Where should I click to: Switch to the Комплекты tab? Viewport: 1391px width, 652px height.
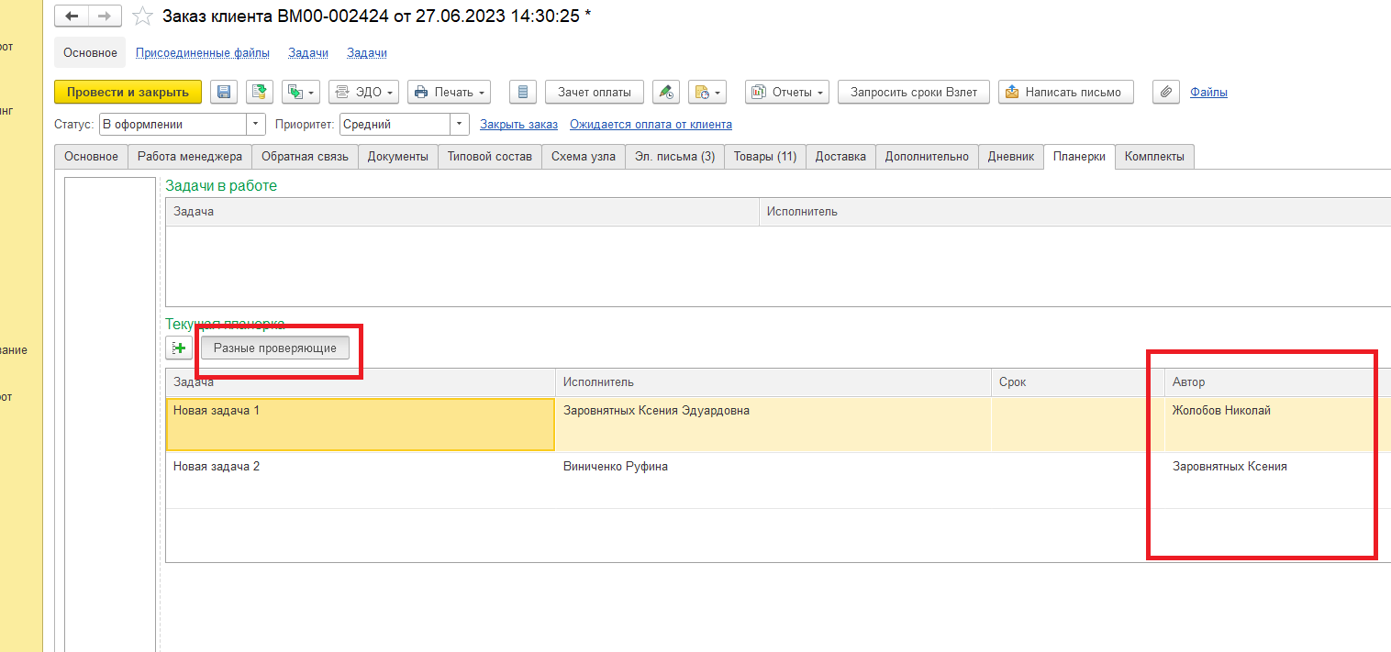1155,157
